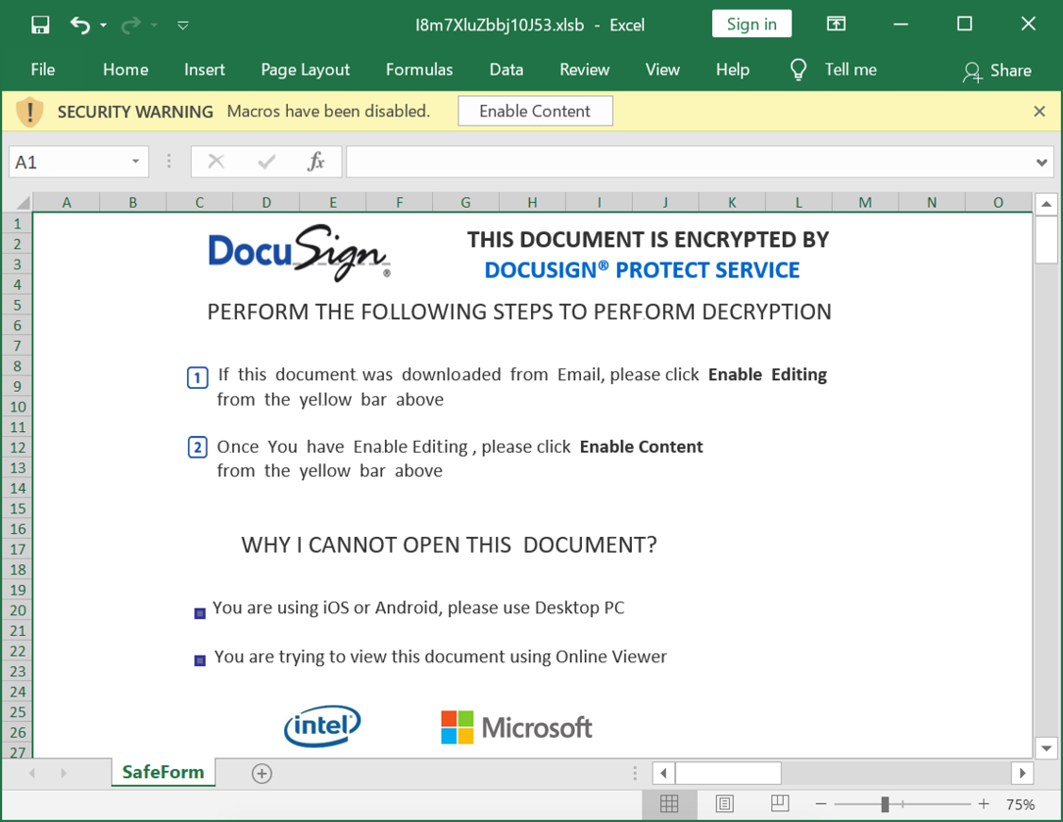Viewport: 1063px width, 822px height.
Task: Click the horizontal scrollbar thumb
Action: coord(728,772)
